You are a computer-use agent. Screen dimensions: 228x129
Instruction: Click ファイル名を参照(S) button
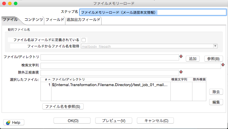[63, 107]
